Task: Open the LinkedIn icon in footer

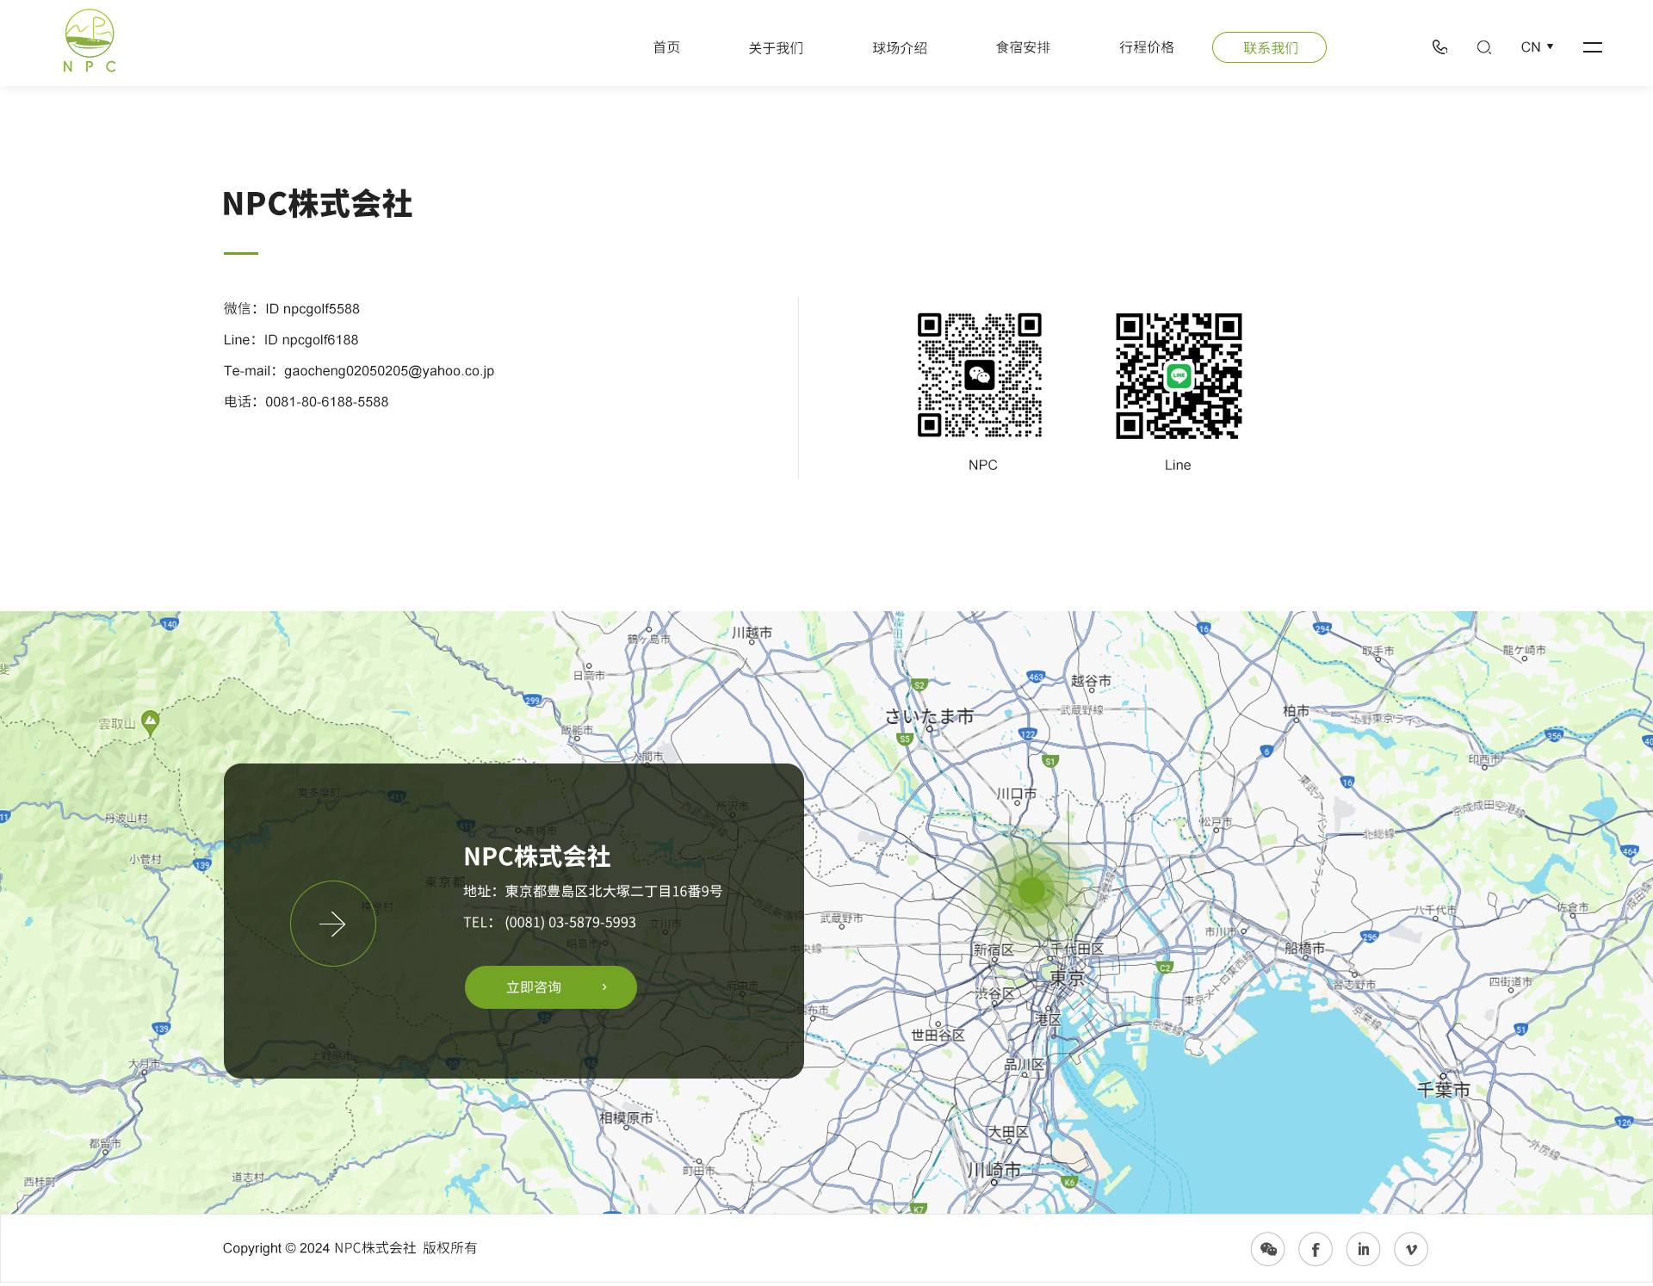Action: (1364, 1249)
